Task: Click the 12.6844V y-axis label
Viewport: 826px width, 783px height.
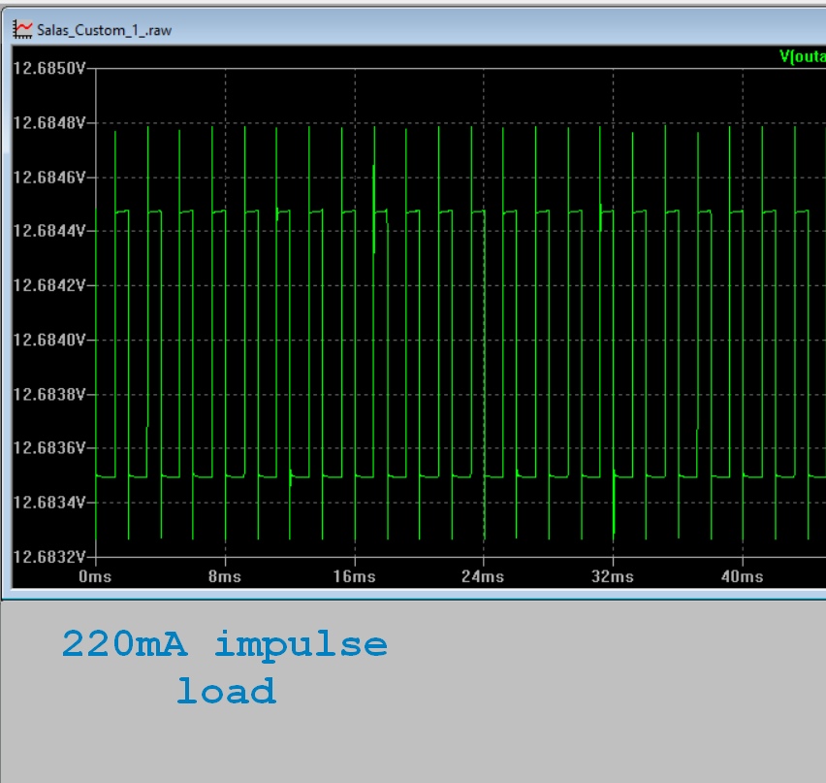Action: [49, 231]
